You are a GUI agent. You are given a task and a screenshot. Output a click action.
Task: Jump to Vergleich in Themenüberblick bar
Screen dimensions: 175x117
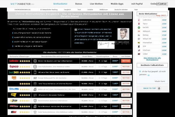pos(67,10)
